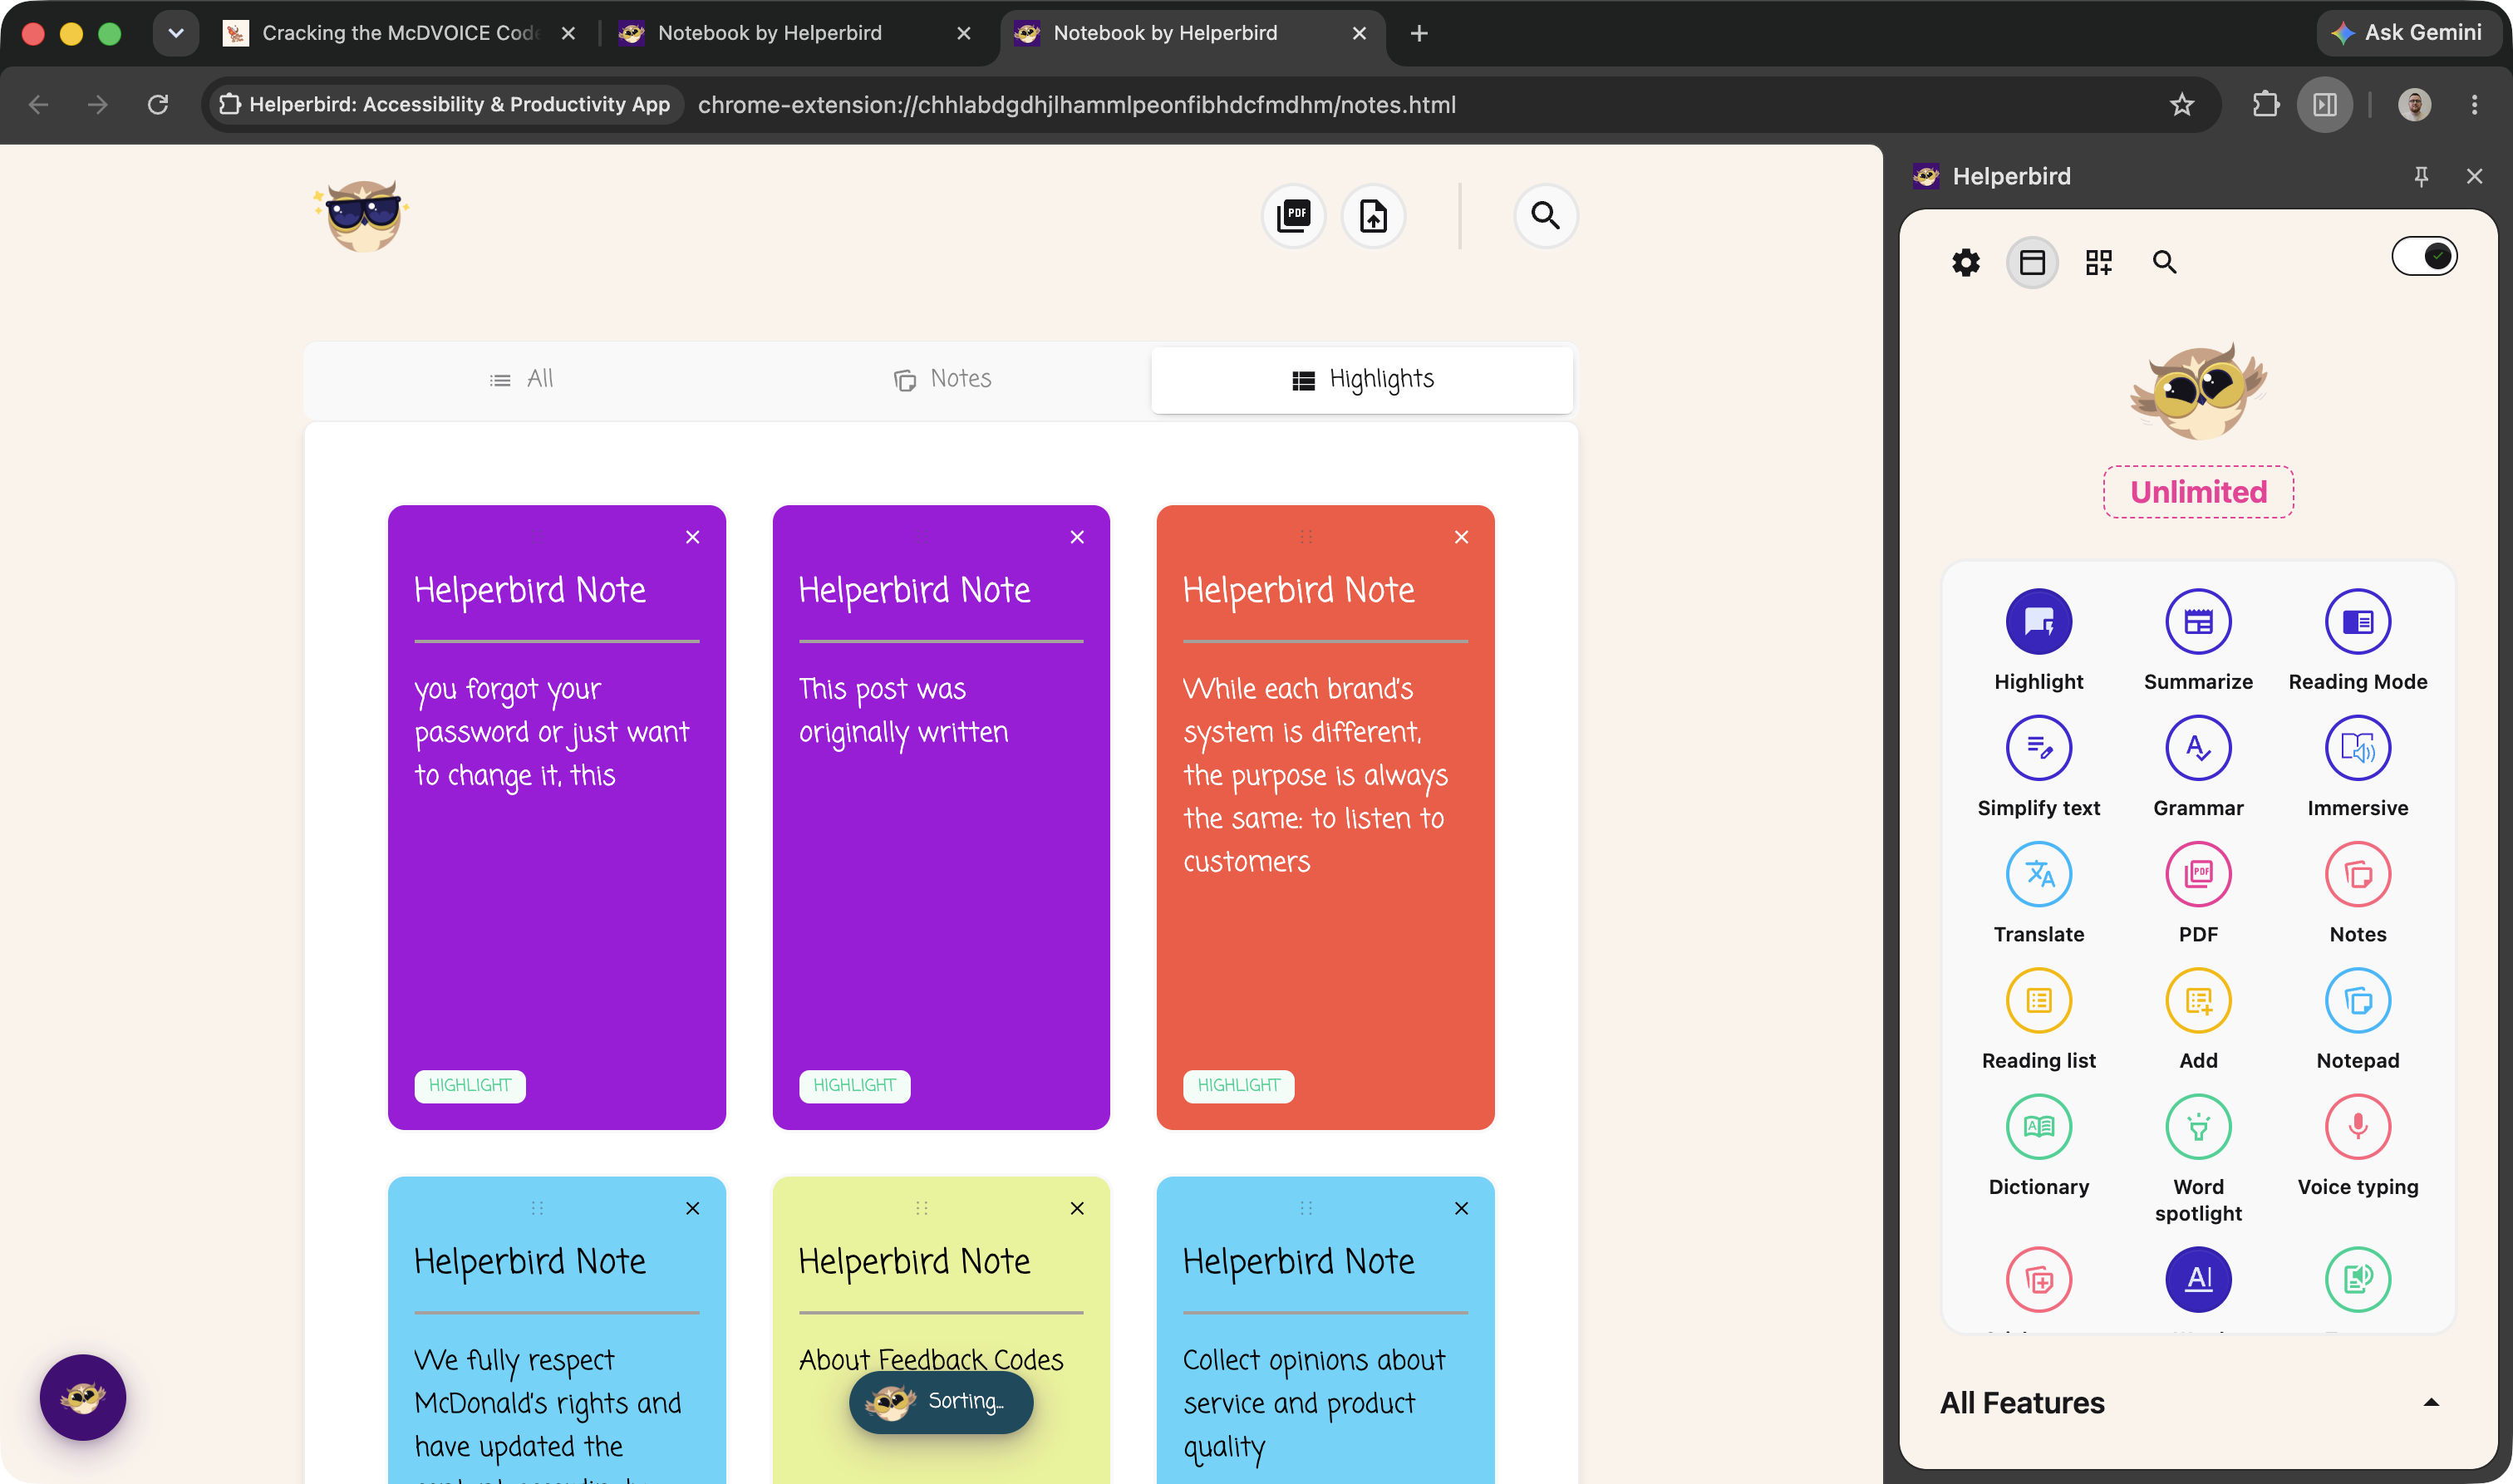Click the upload file icon in notebook header

tap(1373, 215)
